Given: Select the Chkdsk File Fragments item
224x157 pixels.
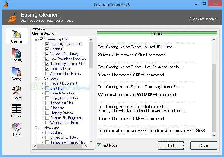Looking at the screenshot, I should tap(67, 118).
